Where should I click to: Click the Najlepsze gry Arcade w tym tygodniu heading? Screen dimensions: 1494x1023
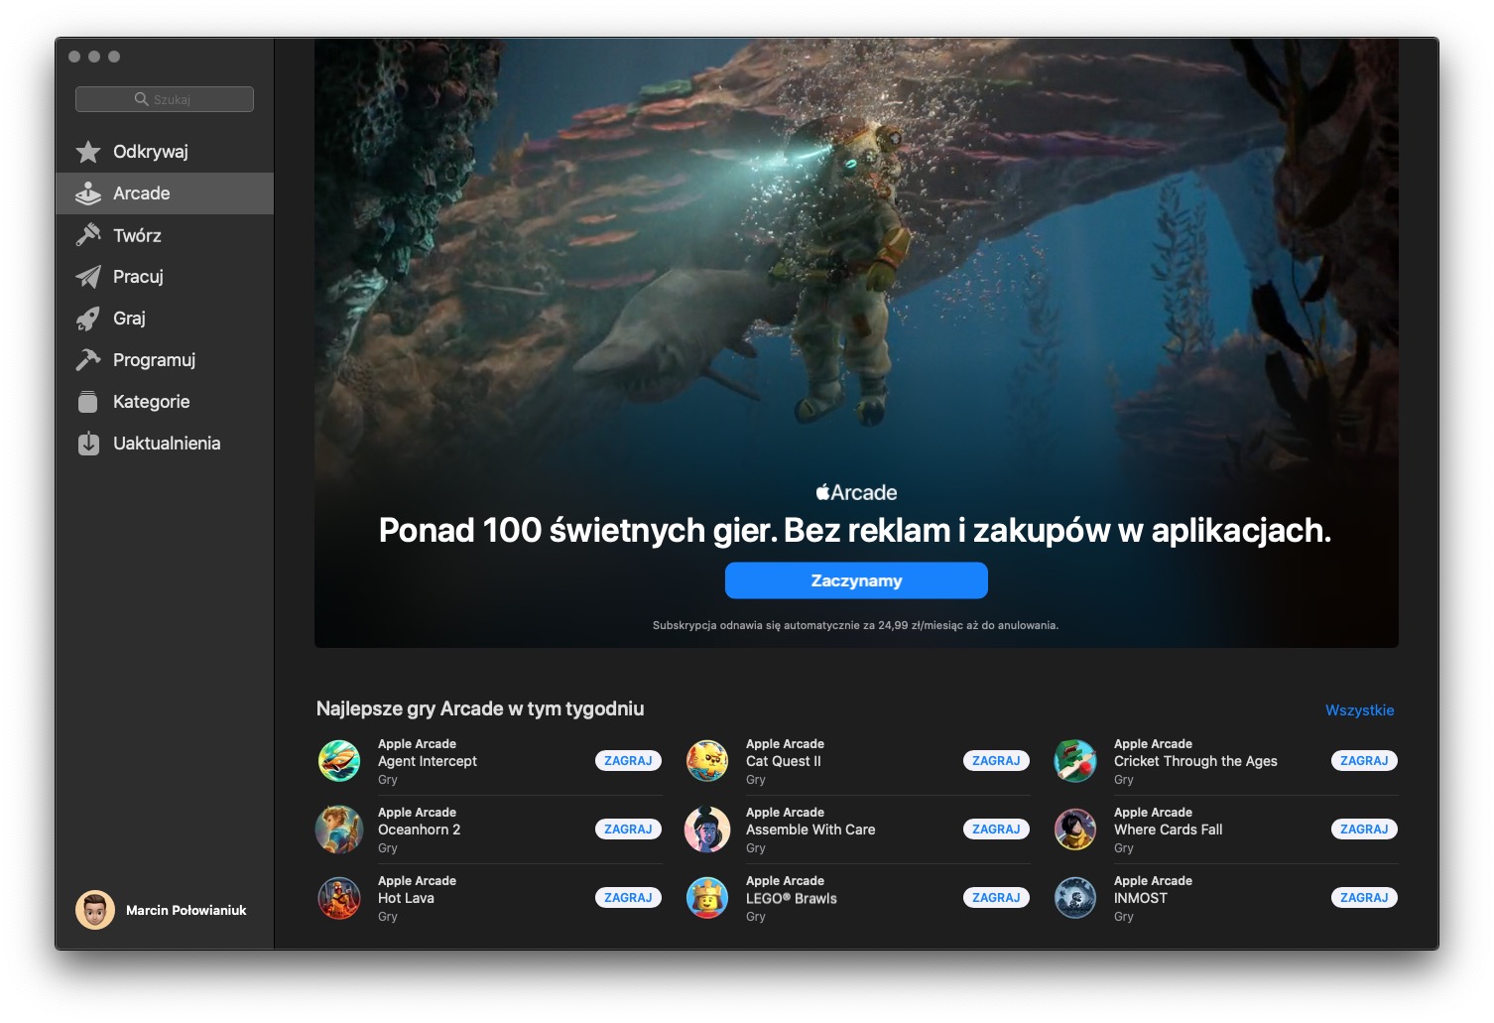tap(480, 708)
